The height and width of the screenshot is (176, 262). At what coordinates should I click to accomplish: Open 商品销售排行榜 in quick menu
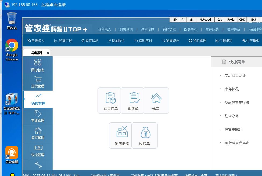click(x=236, y=102)
